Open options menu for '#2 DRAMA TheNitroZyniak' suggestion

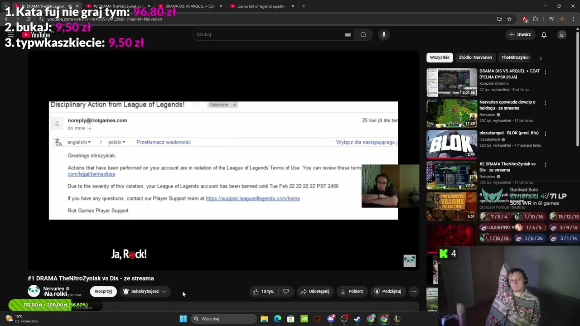click(x=546, y=164)
